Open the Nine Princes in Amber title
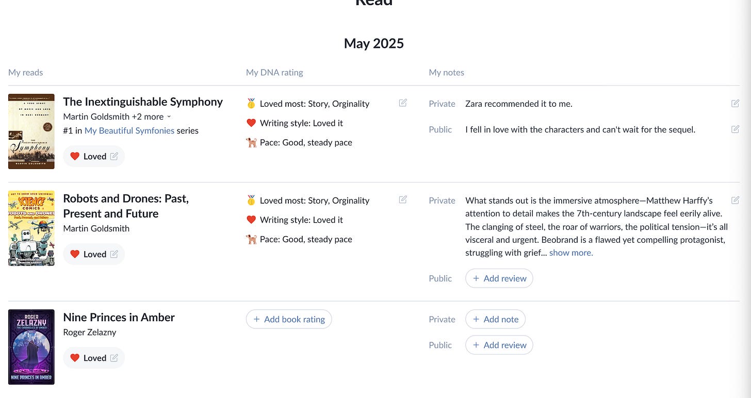The width and height of the screenshot is (751, 398). point(119,317)
